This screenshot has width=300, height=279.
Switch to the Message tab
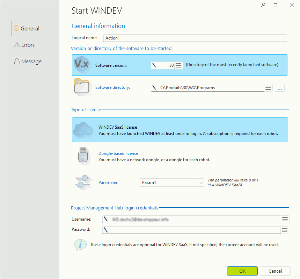[28, 61]
